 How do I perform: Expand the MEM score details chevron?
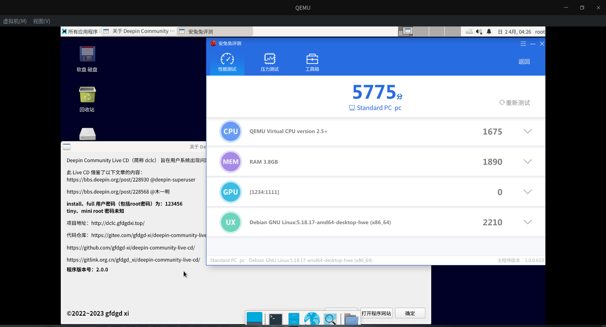click(x=528, y=161)
